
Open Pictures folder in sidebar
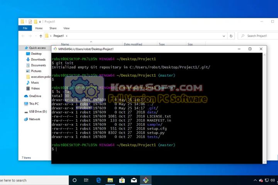[36, 71]
